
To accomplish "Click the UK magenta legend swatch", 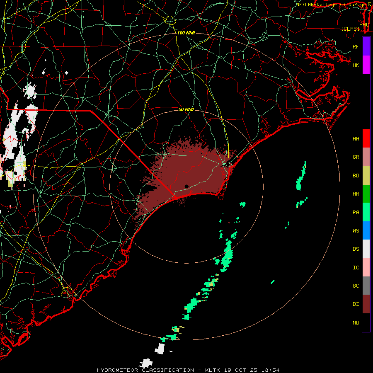I will [366, 65].
